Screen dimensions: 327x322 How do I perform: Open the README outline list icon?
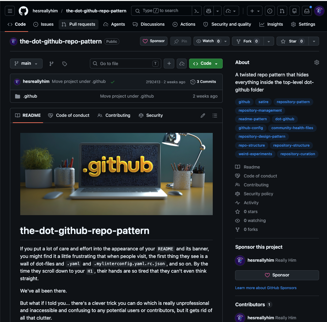click(x=215, y=115)
